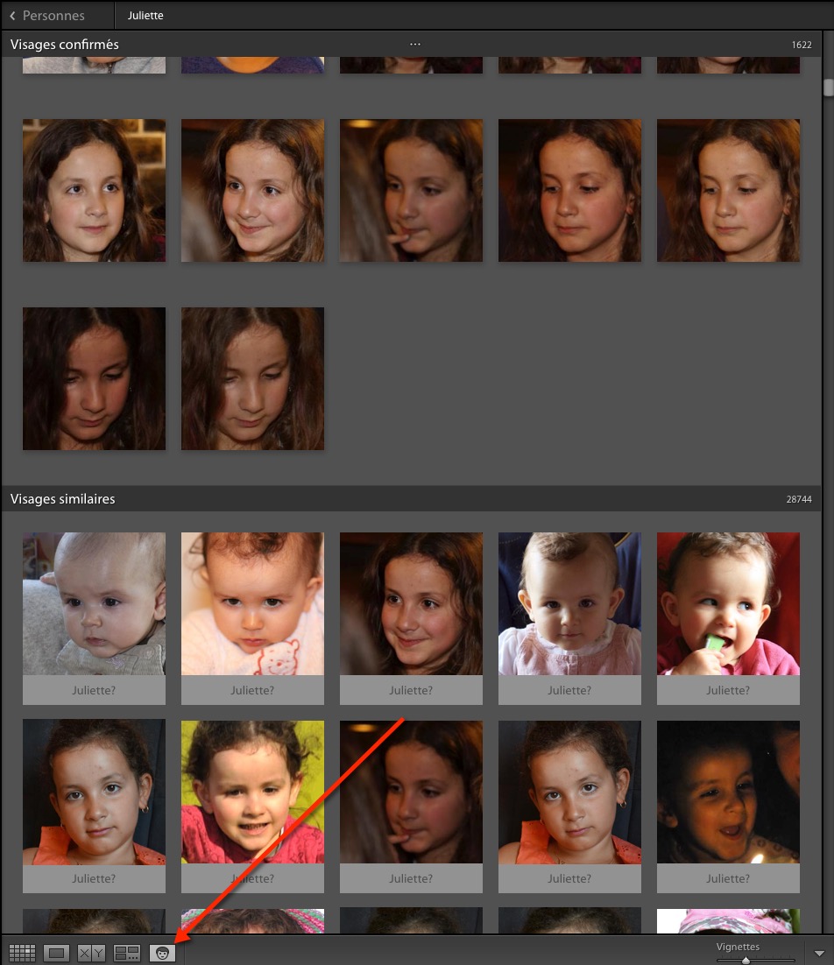
Task: Click the 1622 confirmed faces count
Action: pyautogui.click(x=802, y=45)
